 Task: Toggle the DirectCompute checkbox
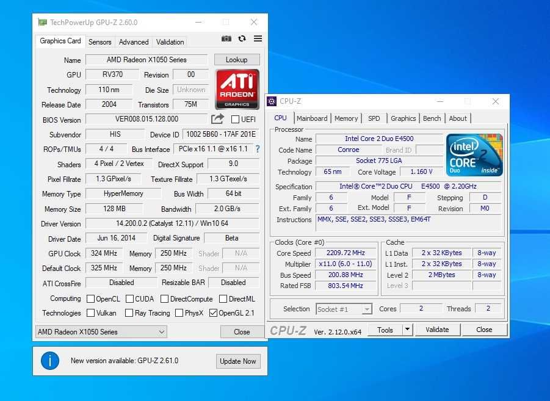click(164, 298)
